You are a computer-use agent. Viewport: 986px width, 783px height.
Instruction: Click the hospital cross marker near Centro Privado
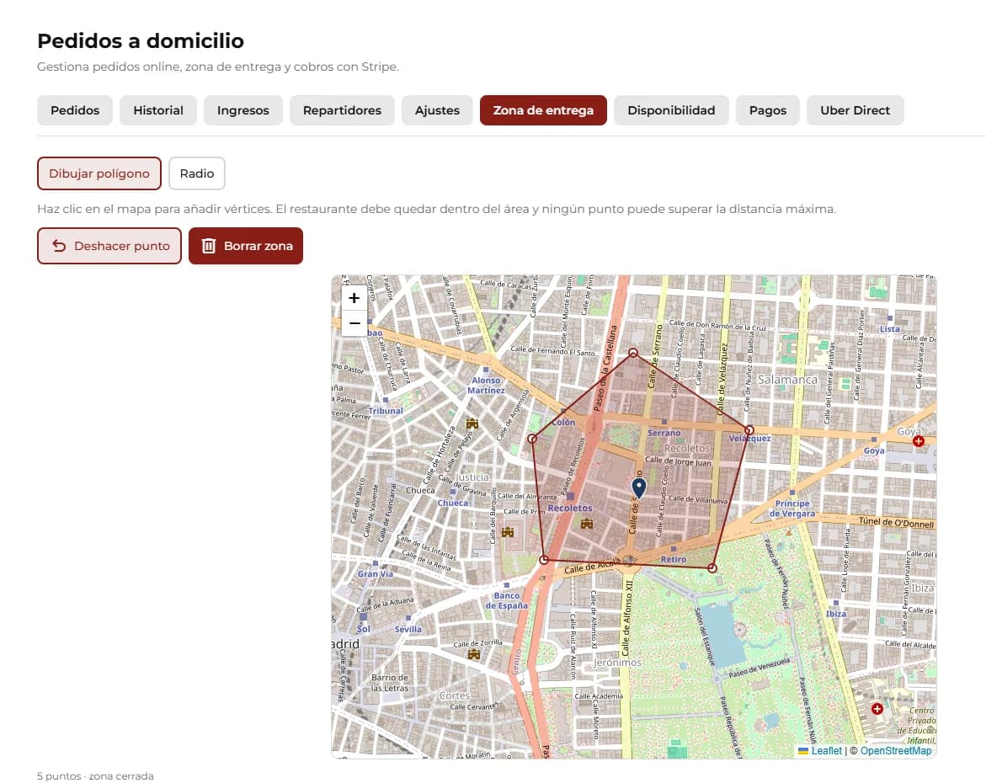click(x=877, y=709)
